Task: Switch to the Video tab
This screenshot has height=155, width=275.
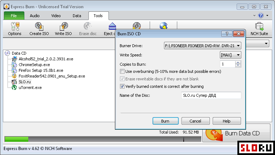Action: [x=56, y=16]
